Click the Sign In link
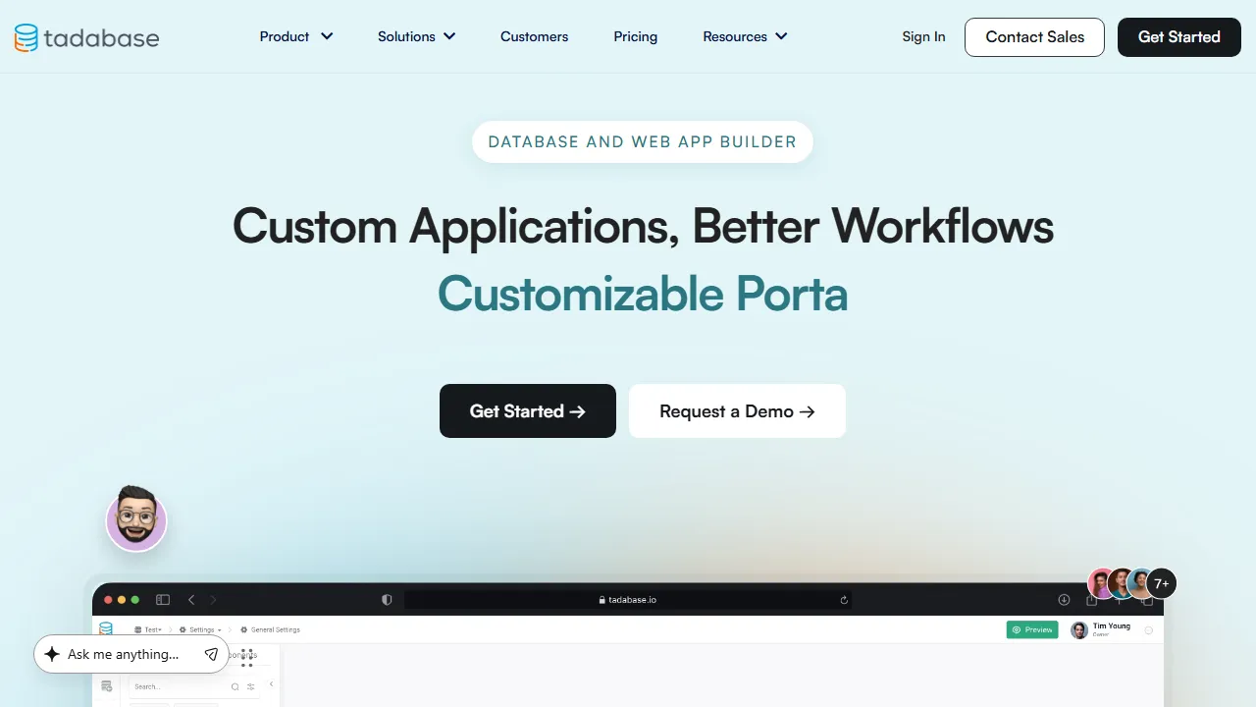1256x707 pixels. coord(923,36)
